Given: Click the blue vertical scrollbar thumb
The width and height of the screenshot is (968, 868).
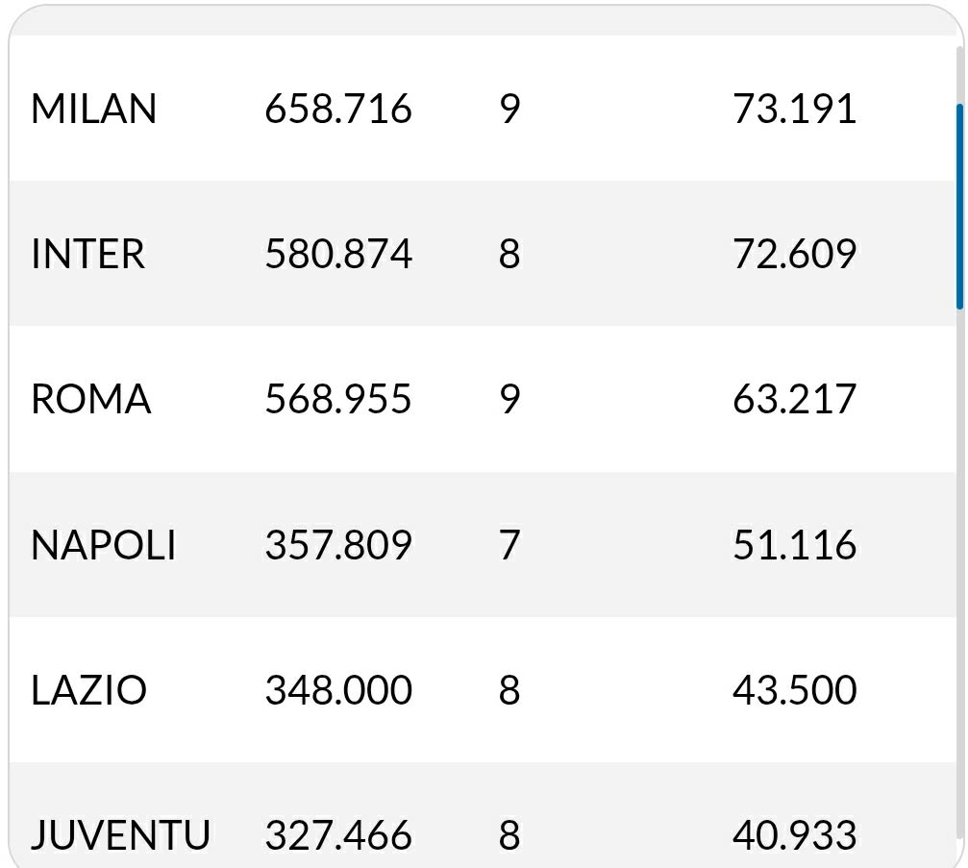Looking at the screenshot, I should [959, 206].
